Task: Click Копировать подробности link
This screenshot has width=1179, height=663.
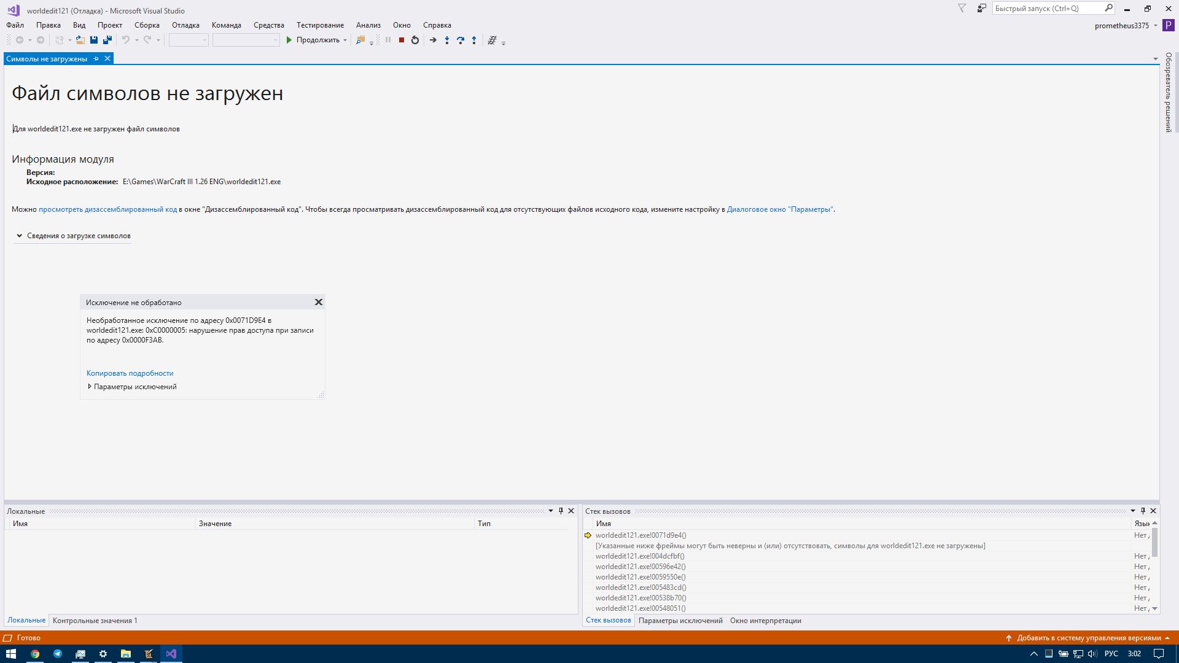Action: [x=130, y=373]
